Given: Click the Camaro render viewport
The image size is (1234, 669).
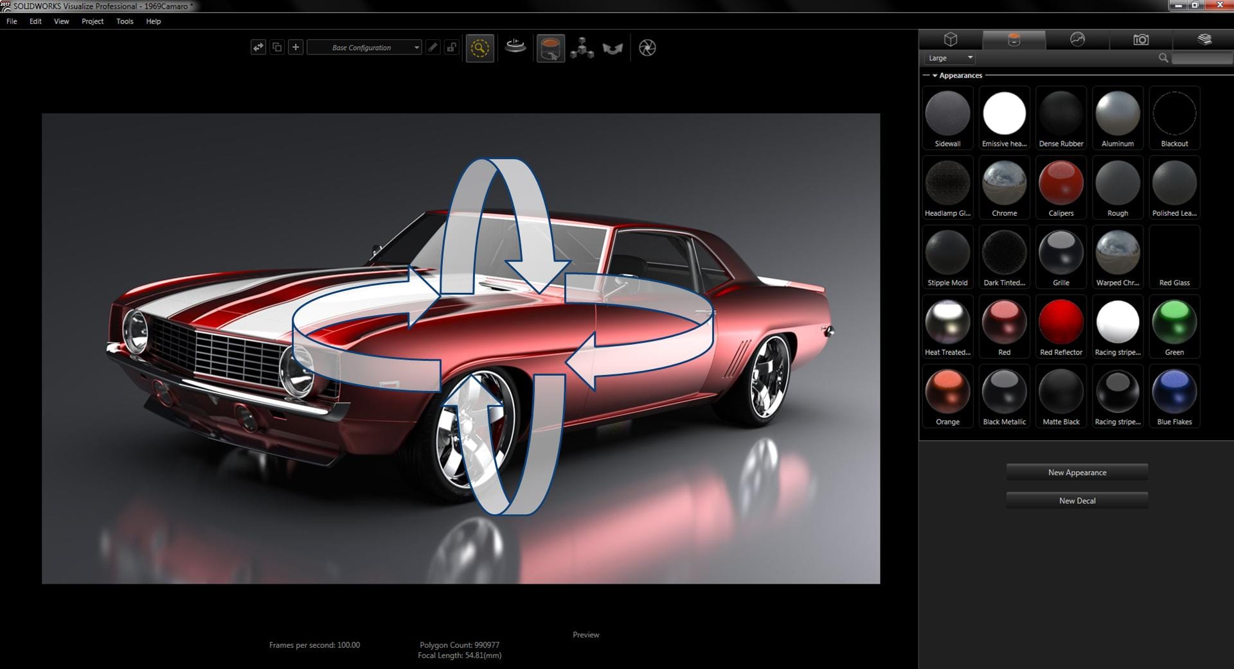Looking at the screenshot, I should (461, 349).
